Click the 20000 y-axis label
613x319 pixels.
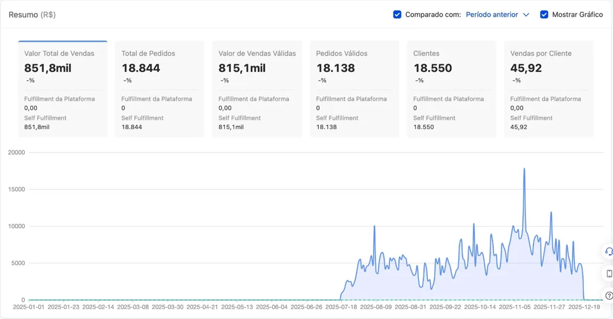[x=16, y=153]
